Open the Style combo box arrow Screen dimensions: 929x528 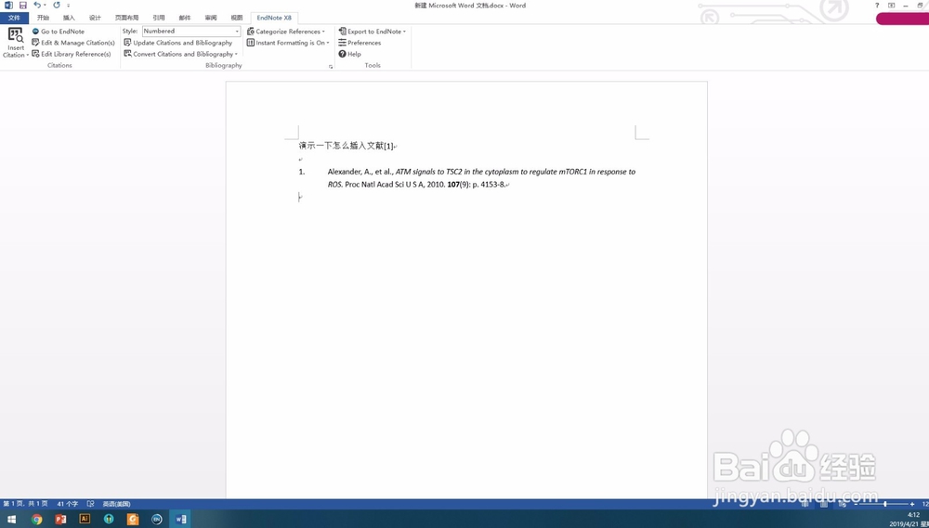click(x=237, y=32)
